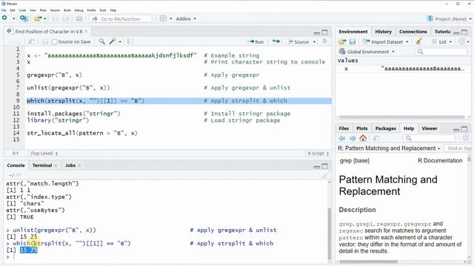Maximize the console pane
Screen dimensions: 474x266
point(324,166)
